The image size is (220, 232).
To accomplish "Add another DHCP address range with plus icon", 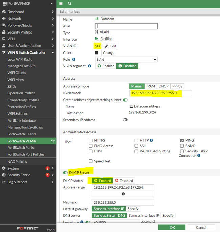I will point(123,194).
